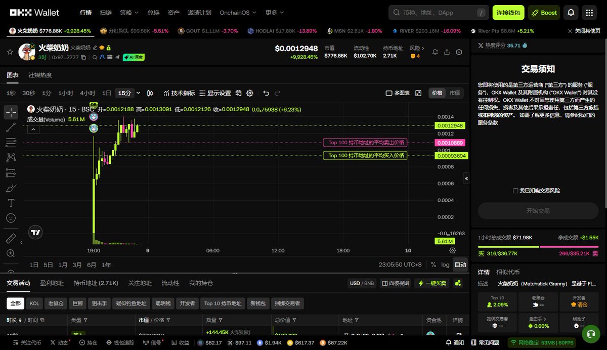Click the buy/sell volume ratio bar
This screenshot has width=607, height=350.
pos(538,247)
